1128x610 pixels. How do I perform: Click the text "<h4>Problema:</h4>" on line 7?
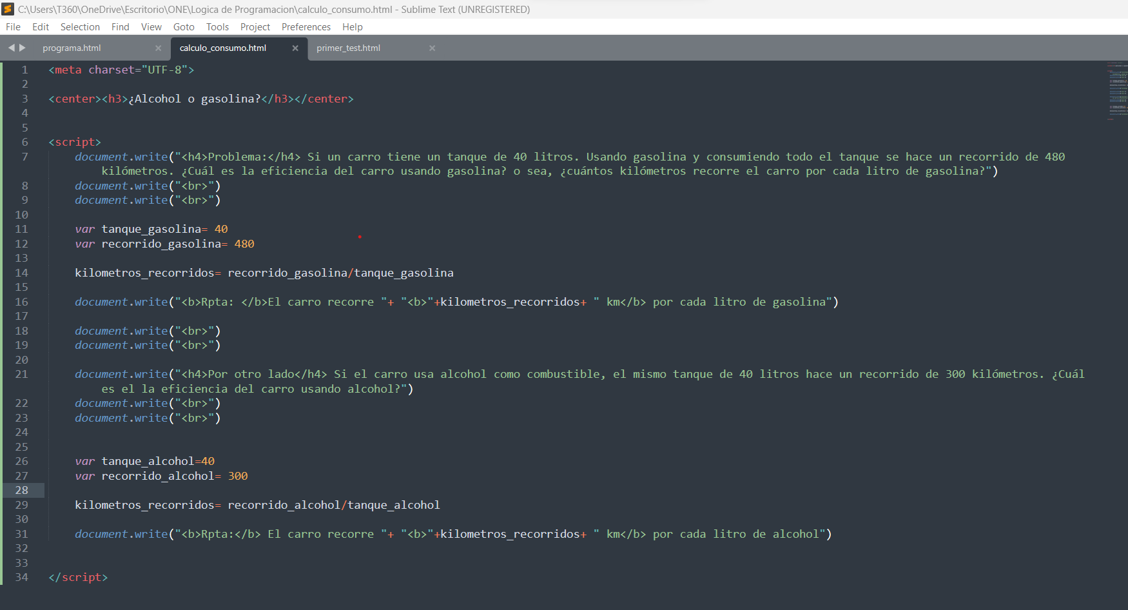coord(241,157)
